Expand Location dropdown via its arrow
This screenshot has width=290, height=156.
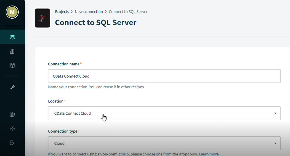(275, 113)
